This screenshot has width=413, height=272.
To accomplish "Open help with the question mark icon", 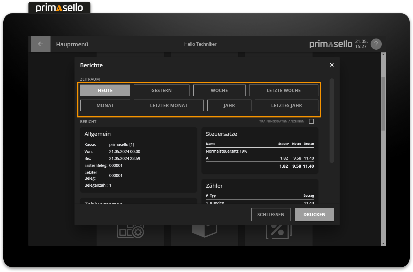I will coord(376,44).
